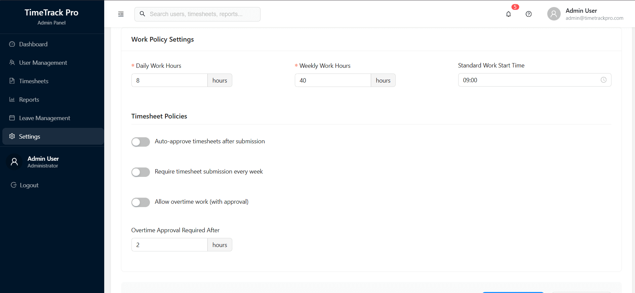Click the Timesheet Policies heading
Screen dimensions: 635x293
(x=159, y=116)
